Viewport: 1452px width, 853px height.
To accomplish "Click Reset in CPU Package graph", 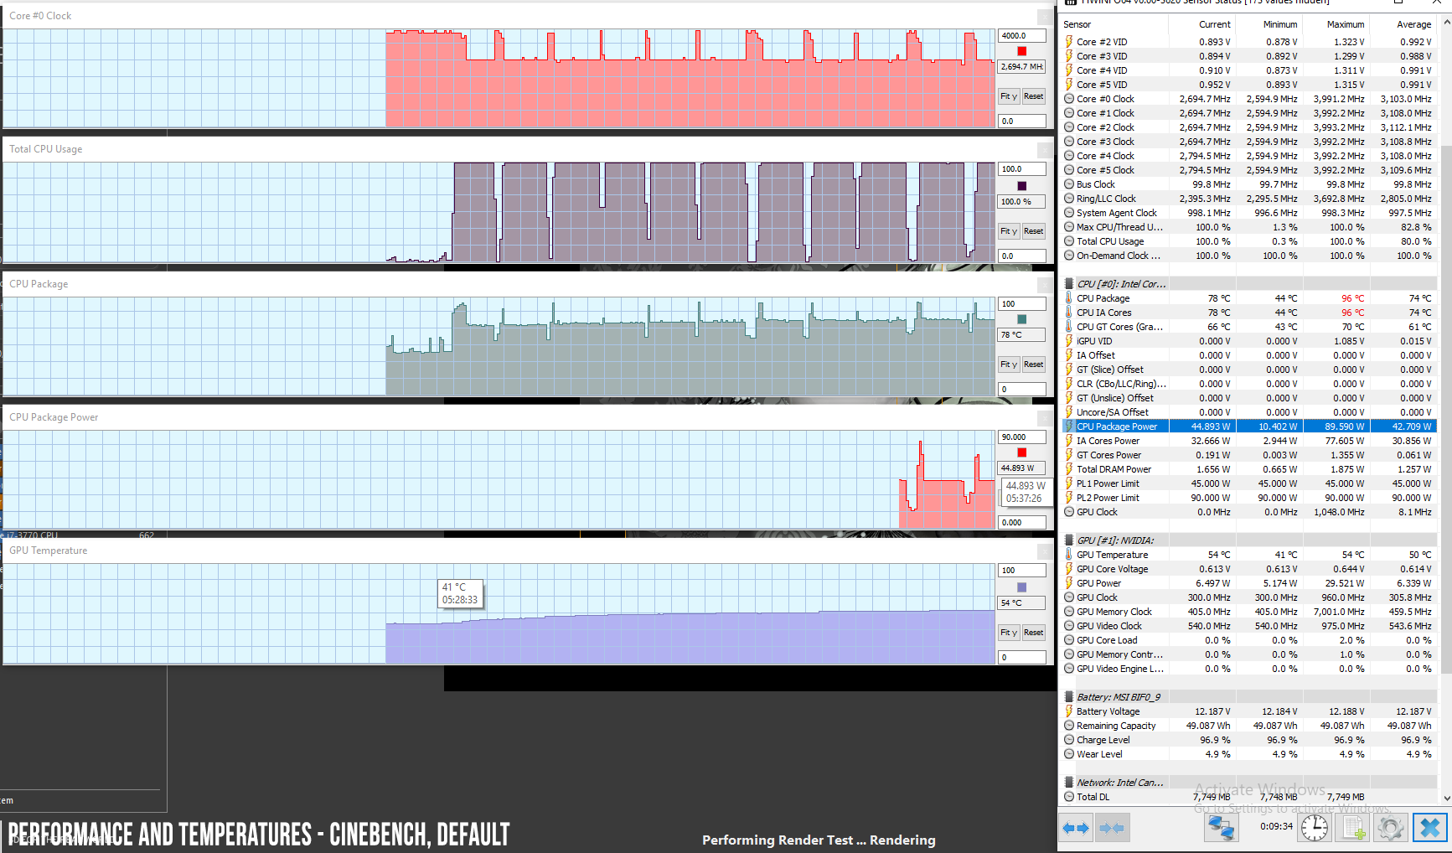I will point(1034,364).
